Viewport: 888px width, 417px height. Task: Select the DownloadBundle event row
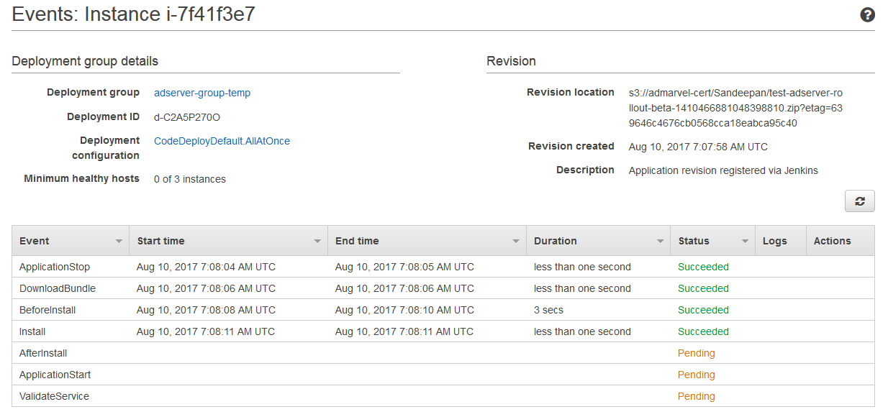tap(58, 288)
